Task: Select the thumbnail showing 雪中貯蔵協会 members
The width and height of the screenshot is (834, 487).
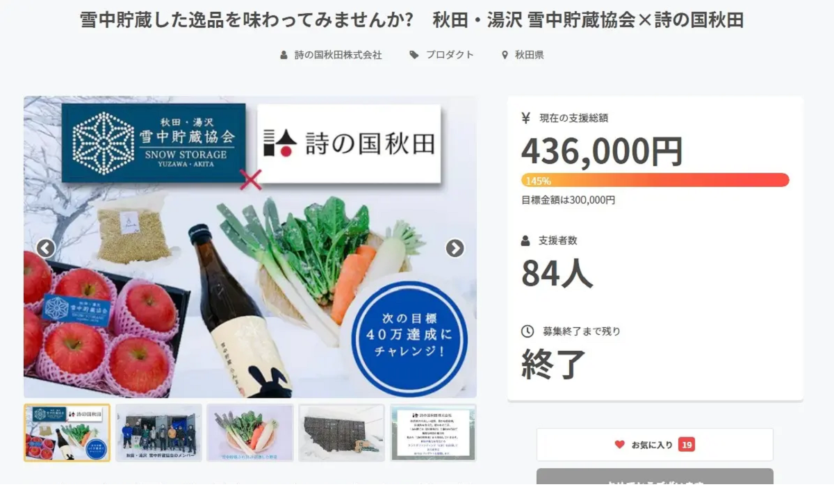Action: 158,433
